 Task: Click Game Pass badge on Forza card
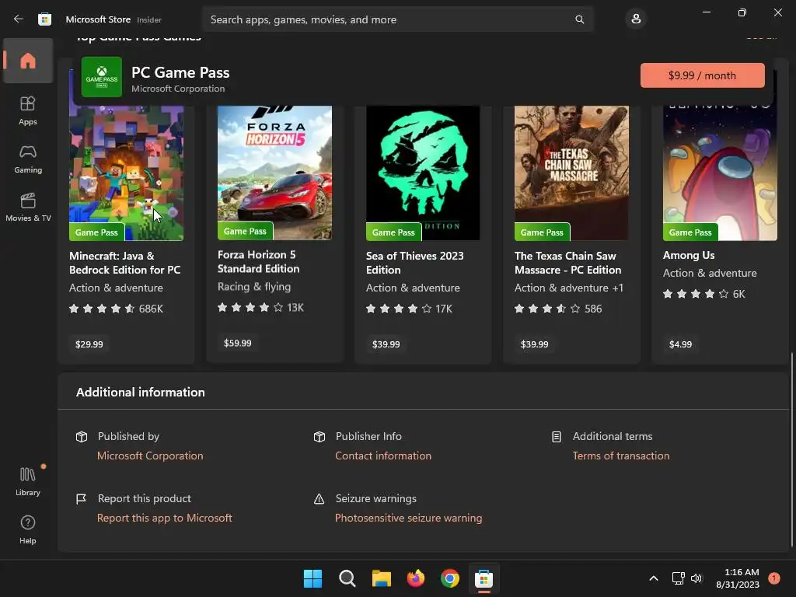245,231
